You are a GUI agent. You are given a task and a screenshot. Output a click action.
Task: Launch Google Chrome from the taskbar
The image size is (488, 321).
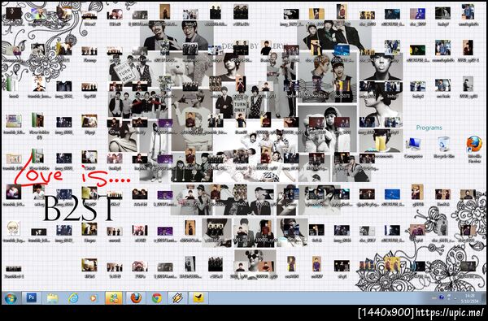(x=157, y=298)
